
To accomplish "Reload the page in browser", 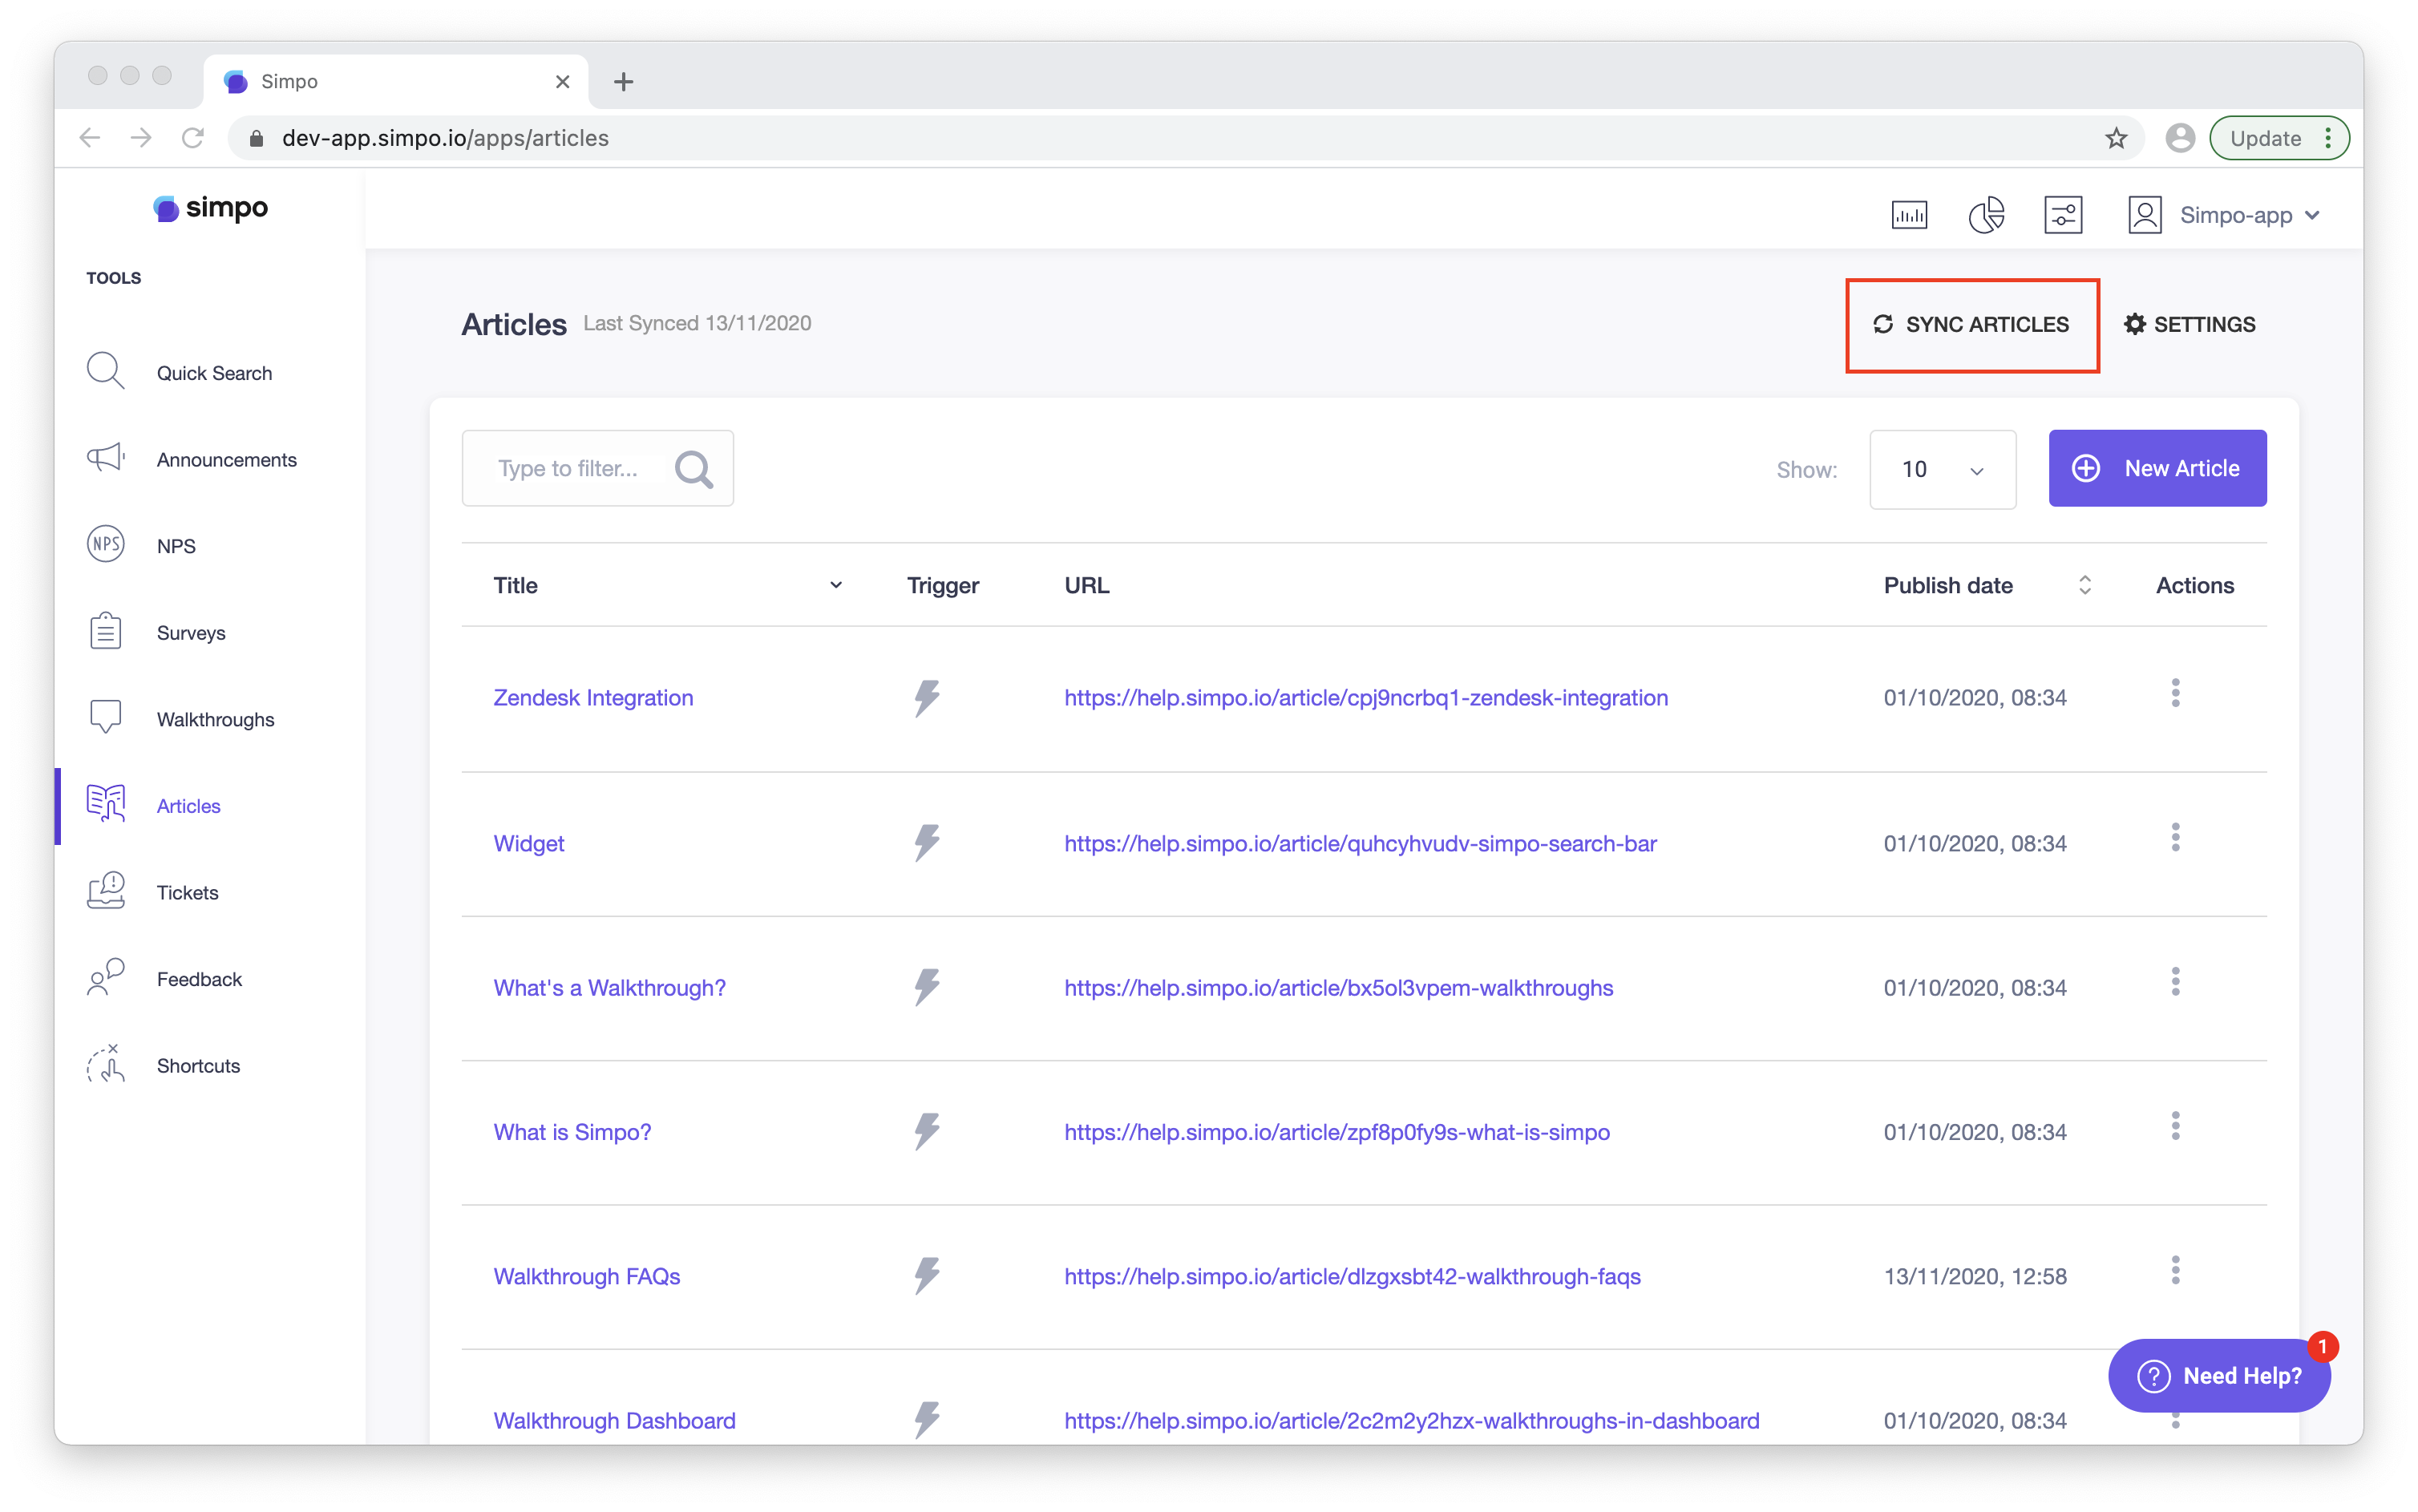I will pos(193,138).
